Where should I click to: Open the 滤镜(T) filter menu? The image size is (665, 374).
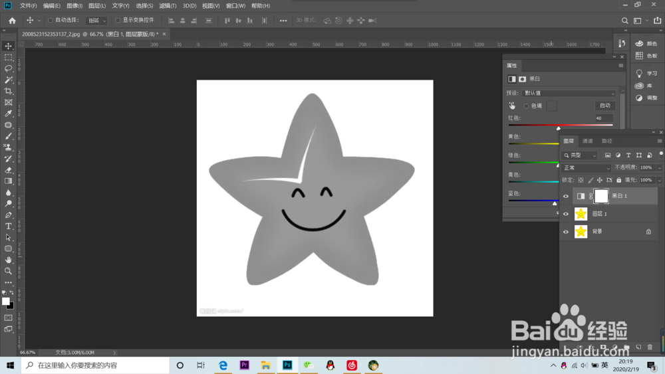pyautogui.click(x=168, y=6)
